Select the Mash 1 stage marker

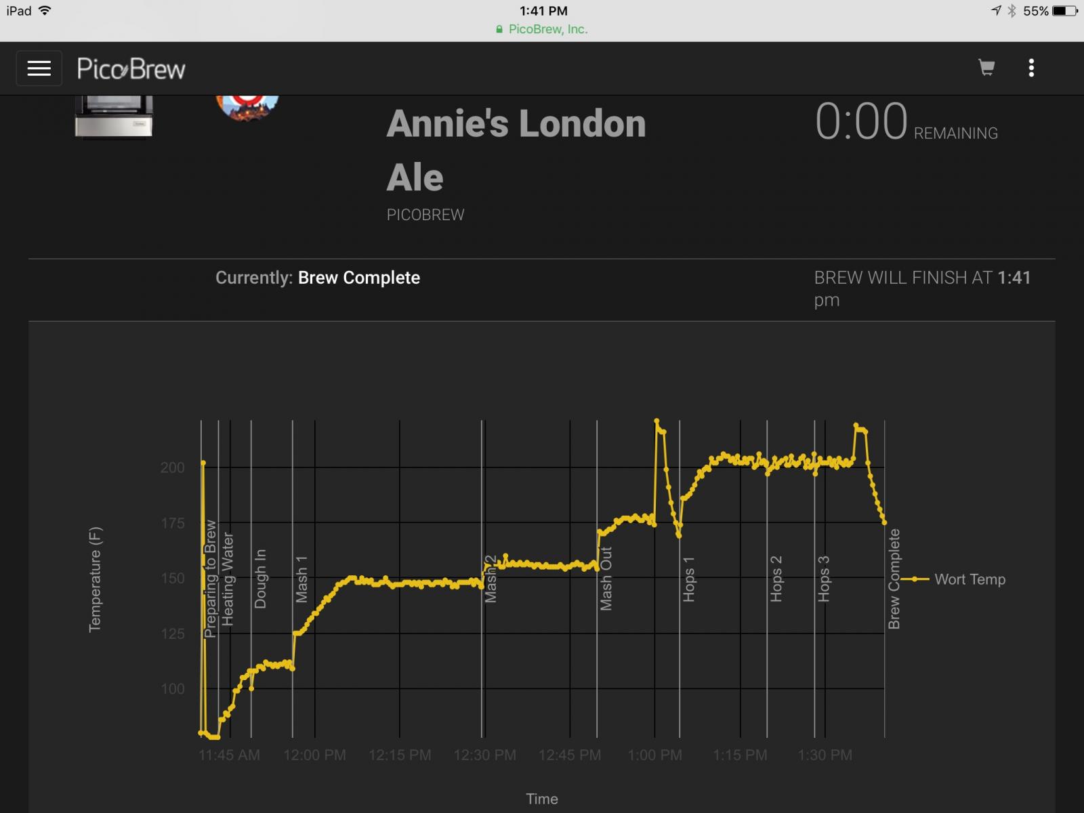[x=301, y=579]
